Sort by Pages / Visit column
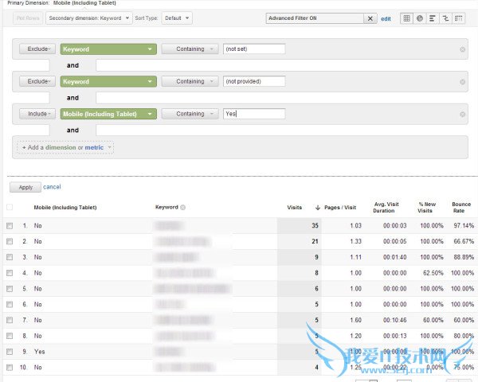This screenshot has width=478, height=382. (x=340, y=208)
